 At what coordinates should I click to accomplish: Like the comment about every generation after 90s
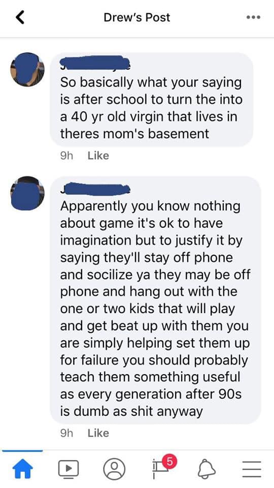coord(98,433)
